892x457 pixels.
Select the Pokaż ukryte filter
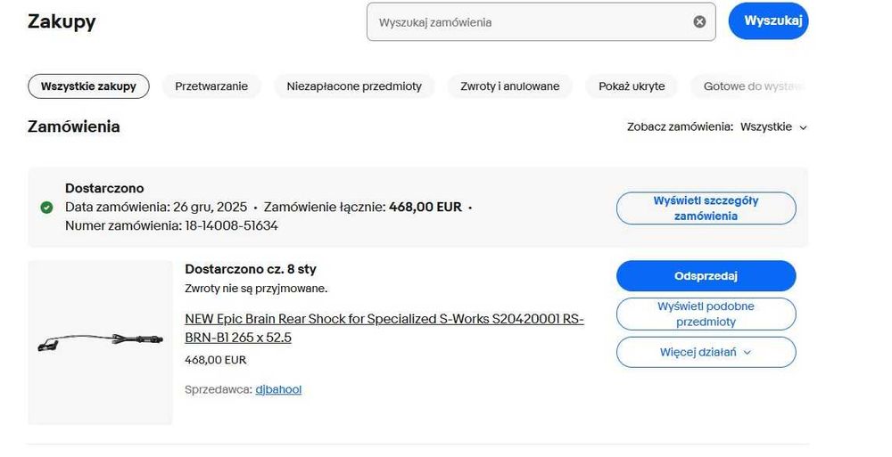point(632,86)
